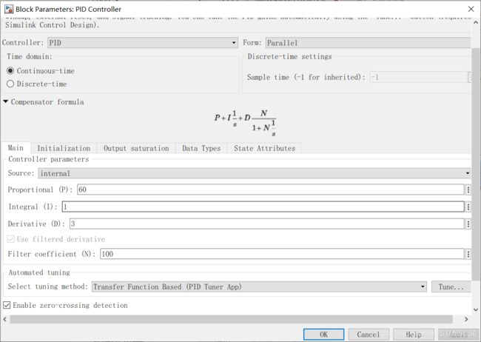Select Continuous-time radio button
Viewport: 481px width, 342px height.
tap(10, 71)
